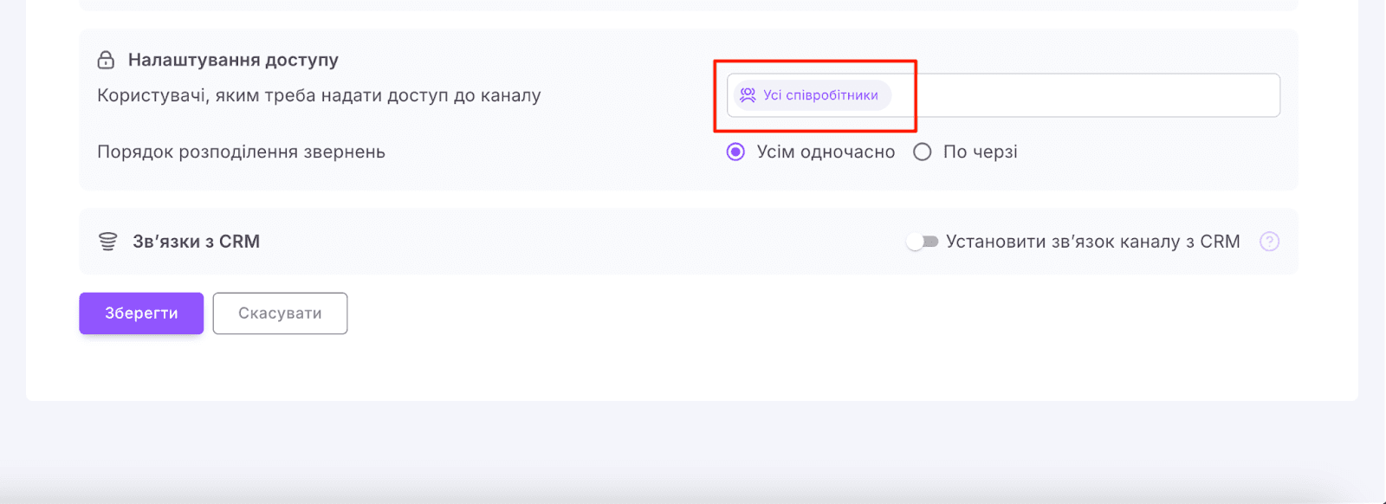Image resolution: width=1386 pixels, height=504 pixels.
Task: Select the lock icon in the access settings header
Action: [x=106, y=60]
